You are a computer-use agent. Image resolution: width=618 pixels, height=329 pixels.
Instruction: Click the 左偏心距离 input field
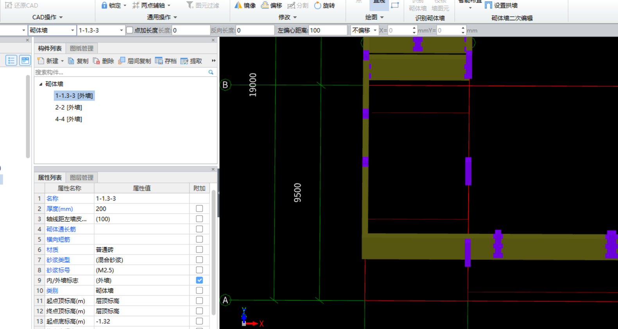tap(328, 30)
